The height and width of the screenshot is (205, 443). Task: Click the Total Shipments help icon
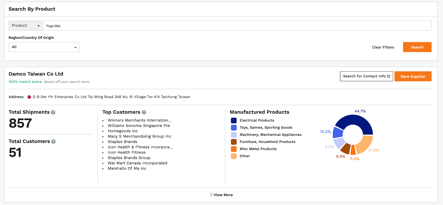click(53, 112)
